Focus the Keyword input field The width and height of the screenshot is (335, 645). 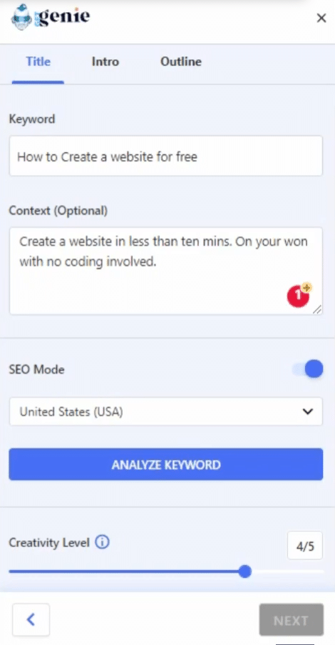tap(166, 156)
